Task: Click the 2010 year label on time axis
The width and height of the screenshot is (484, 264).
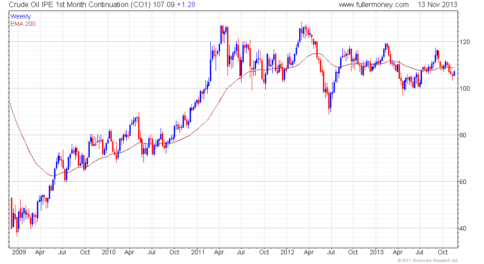Action: coord(109,252)
